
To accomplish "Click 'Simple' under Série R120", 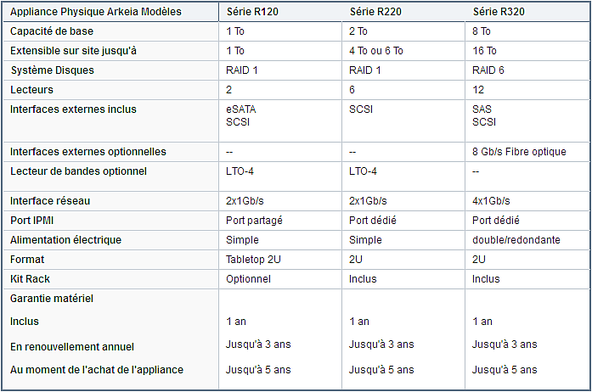I will tap(242, 240).
